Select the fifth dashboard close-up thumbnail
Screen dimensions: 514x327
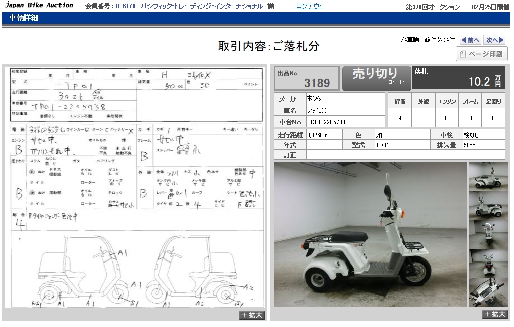click(488, 292)
